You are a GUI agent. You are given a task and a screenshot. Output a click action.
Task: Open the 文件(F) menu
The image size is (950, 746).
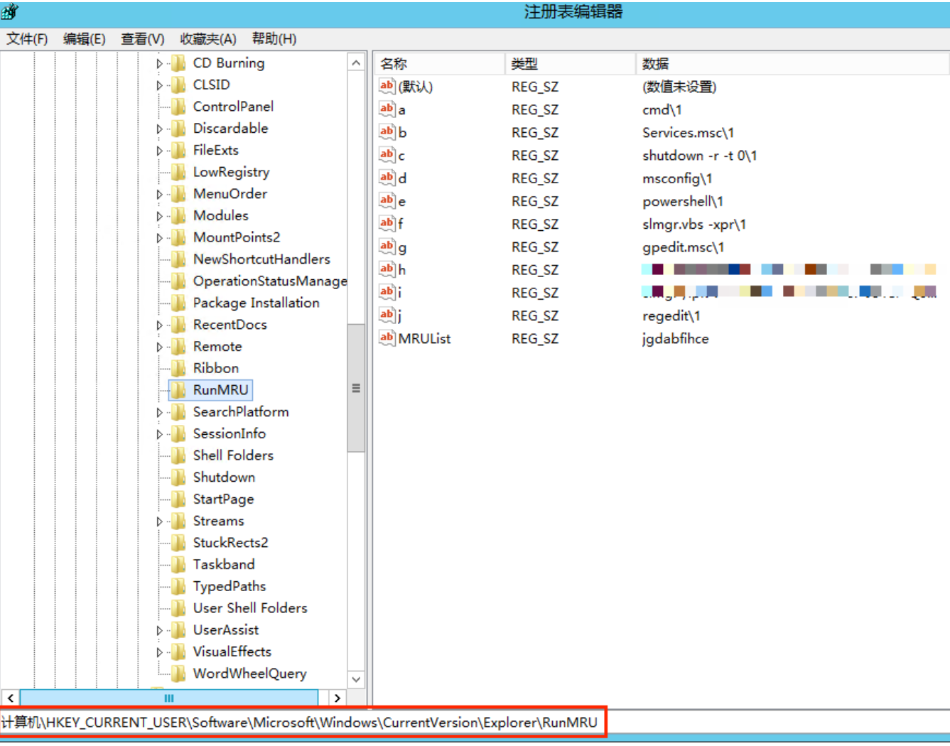point(27,39)
